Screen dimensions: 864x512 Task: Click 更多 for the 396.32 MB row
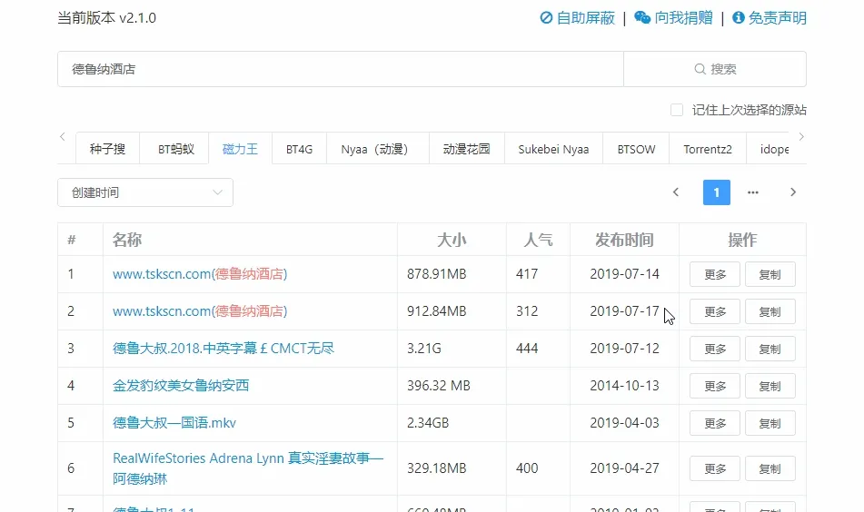pyautogui.click(x=715, y=386)
